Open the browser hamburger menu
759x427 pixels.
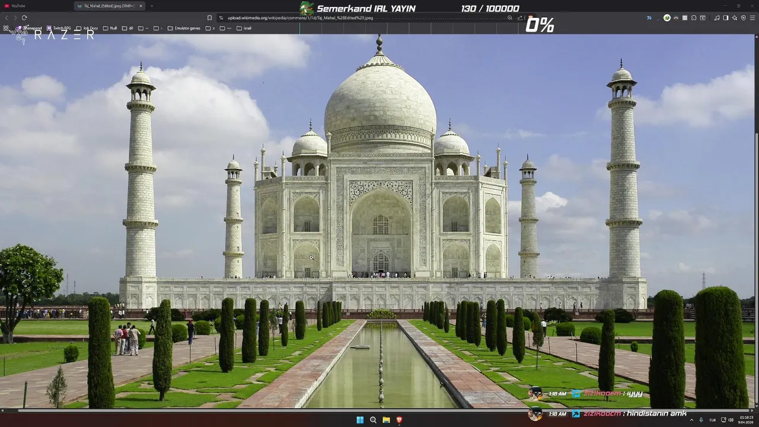pos(752,18)
